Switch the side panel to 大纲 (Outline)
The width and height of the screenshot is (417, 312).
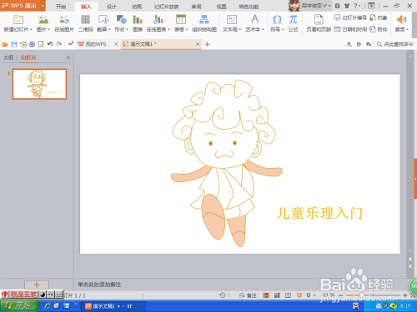point(8,57)
